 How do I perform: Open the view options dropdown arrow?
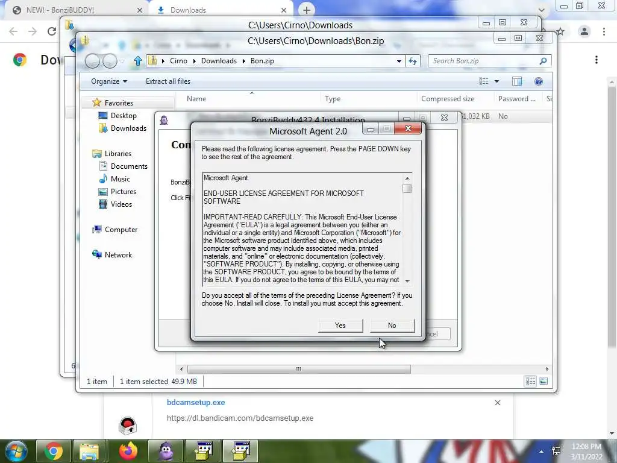496,81
